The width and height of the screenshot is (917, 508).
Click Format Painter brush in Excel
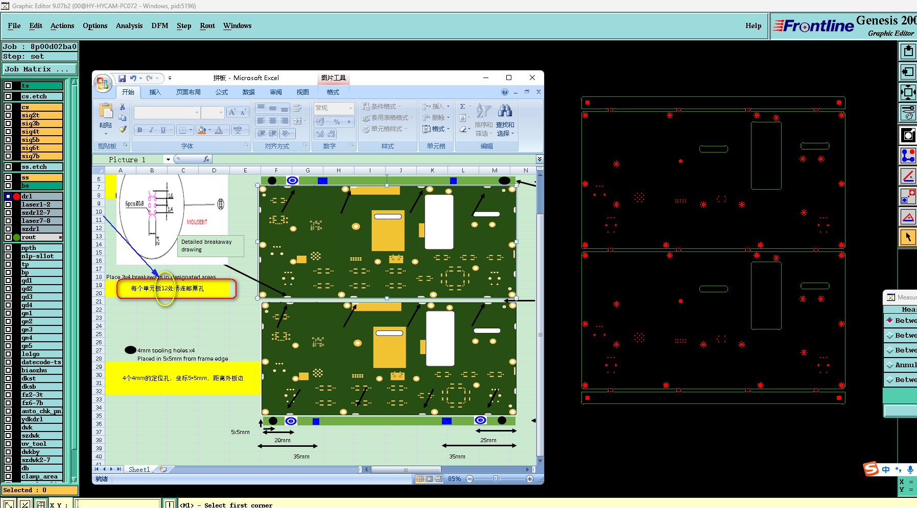(123, 129)
